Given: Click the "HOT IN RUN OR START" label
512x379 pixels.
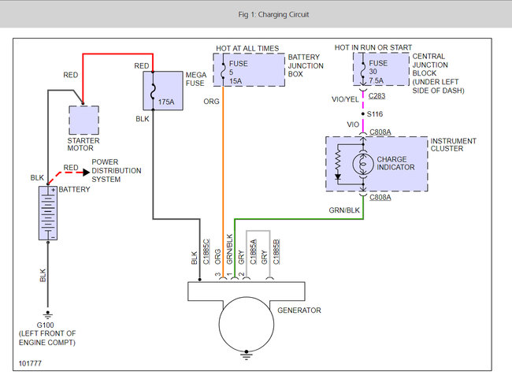Looking at the screenshot, I should pos(373,48).
